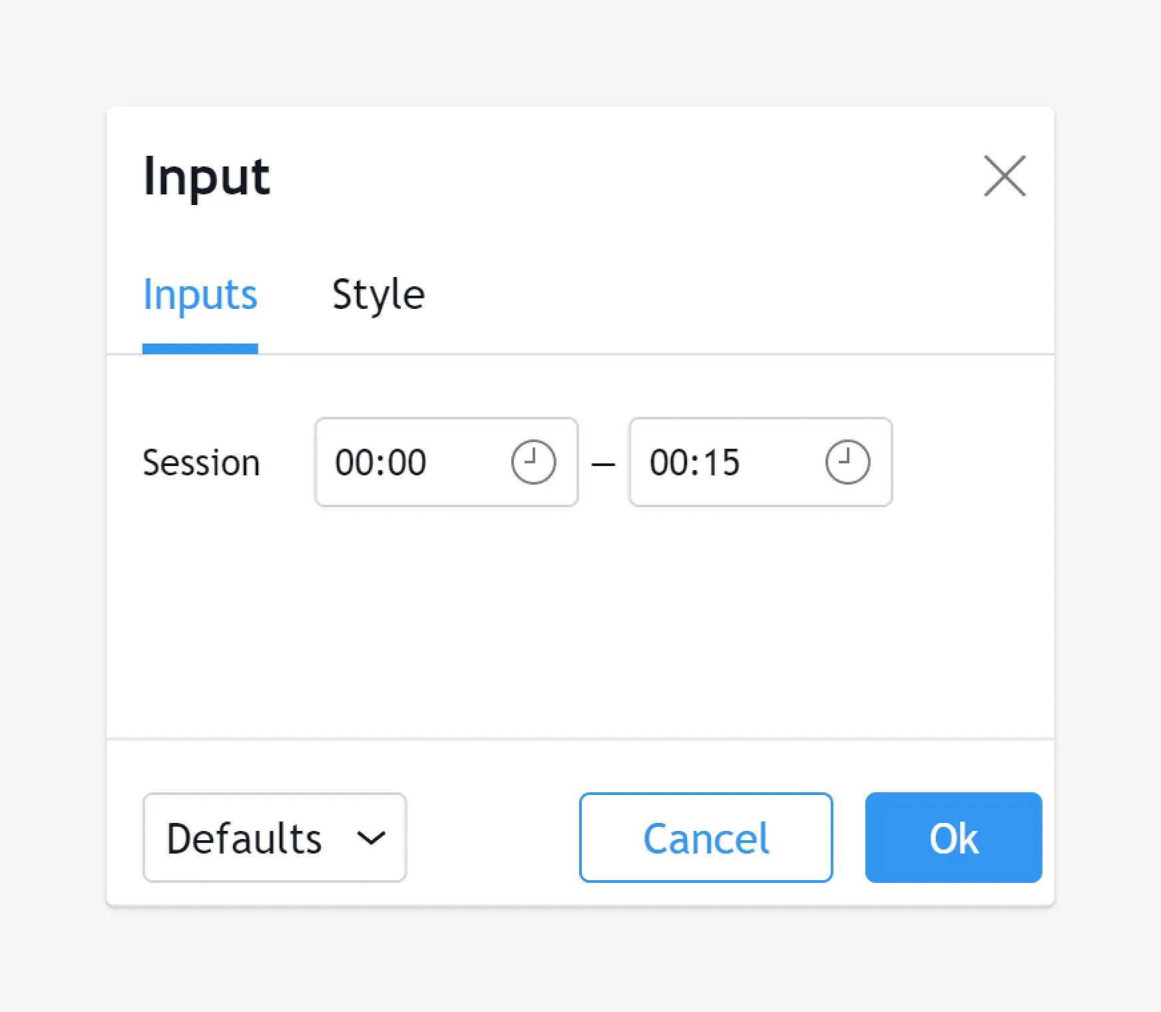Click the 00:00 session start field
The height and width of the screenshot is (1012, 1161).
click(x=399, y=462)
